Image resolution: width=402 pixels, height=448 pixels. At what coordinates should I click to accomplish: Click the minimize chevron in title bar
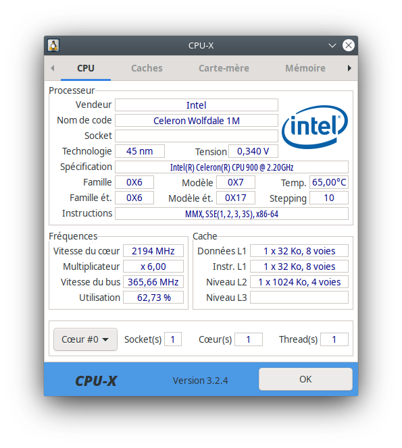[x=332, y=45]
